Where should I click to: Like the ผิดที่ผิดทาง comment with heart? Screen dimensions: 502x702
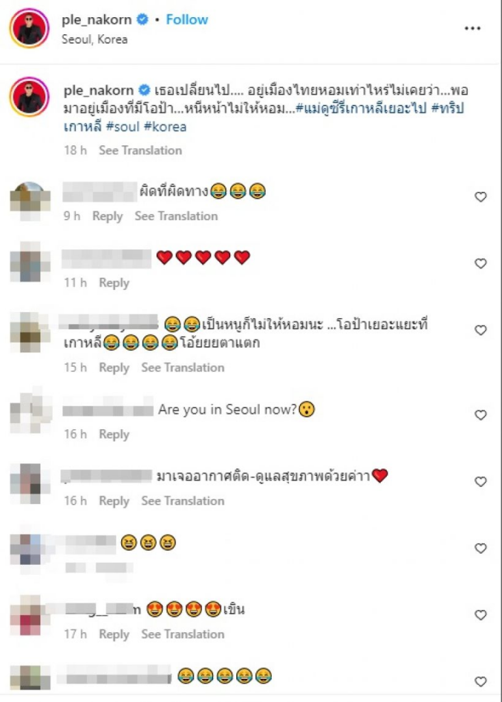coord(481,197)
